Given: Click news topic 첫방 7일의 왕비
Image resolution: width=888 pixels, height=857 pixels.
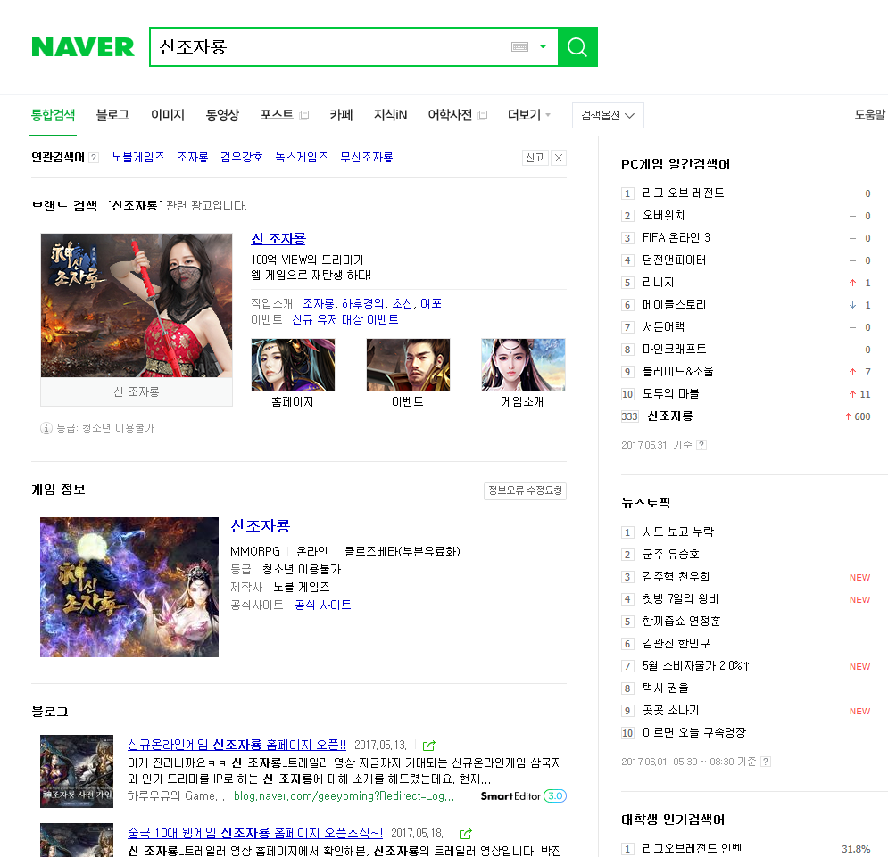Looking at the screenshot, I should point(680,599).
